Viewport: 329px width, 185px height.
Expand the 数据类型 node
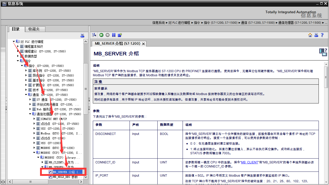pos(18,56)
